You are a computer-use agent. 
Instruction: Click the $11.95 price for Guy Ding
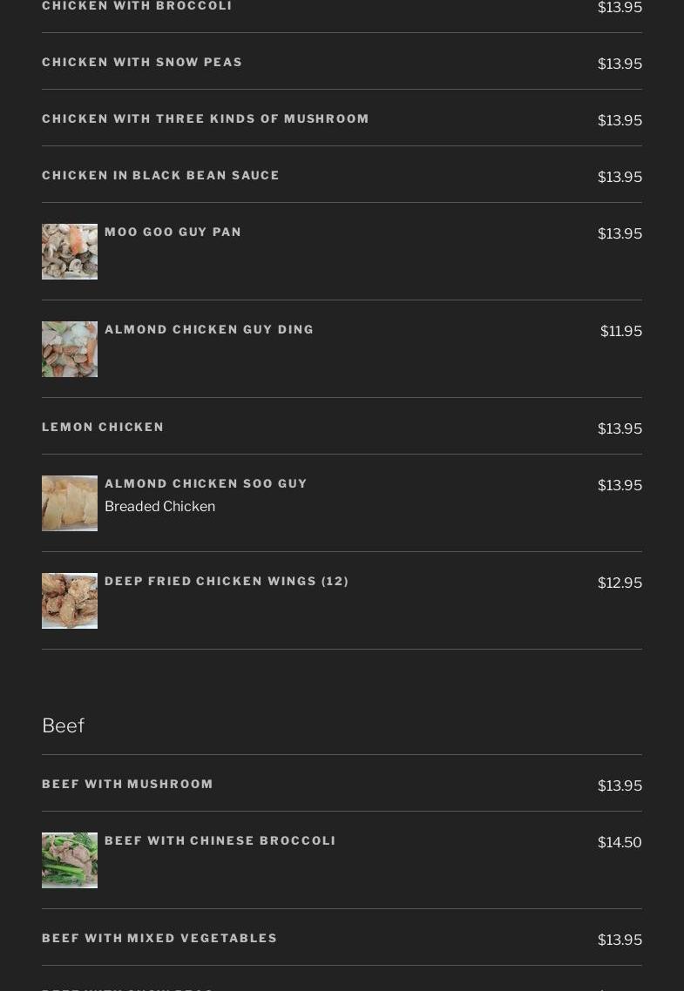[x=620, y=331]
